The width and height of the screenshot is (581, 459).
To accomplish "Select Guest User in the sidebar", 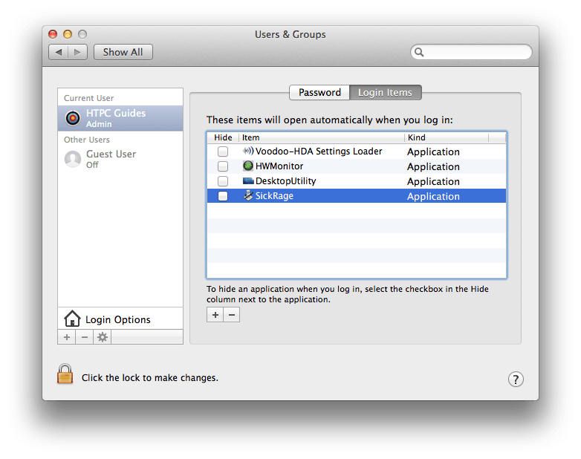I will [111, 158].
